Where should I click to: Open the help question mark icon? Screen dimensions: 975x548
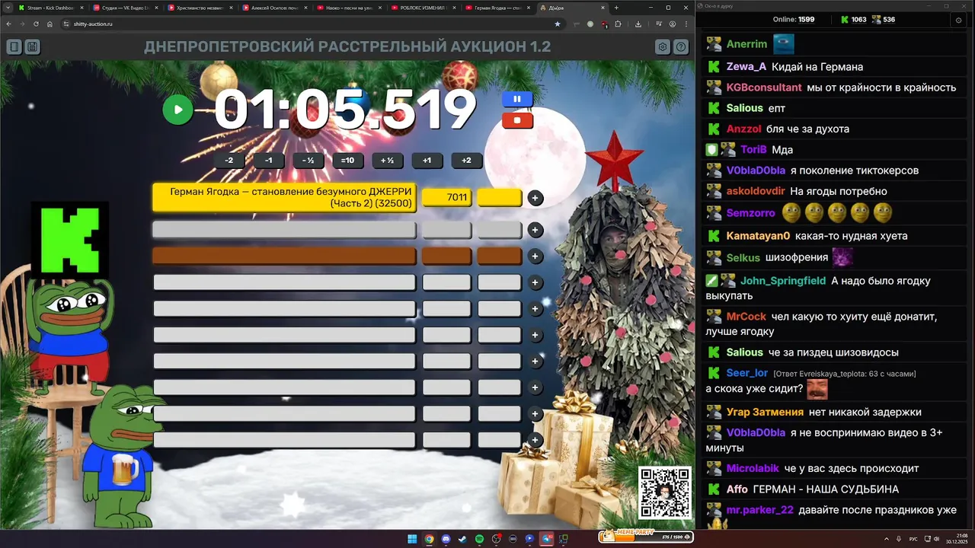(681, 47)
